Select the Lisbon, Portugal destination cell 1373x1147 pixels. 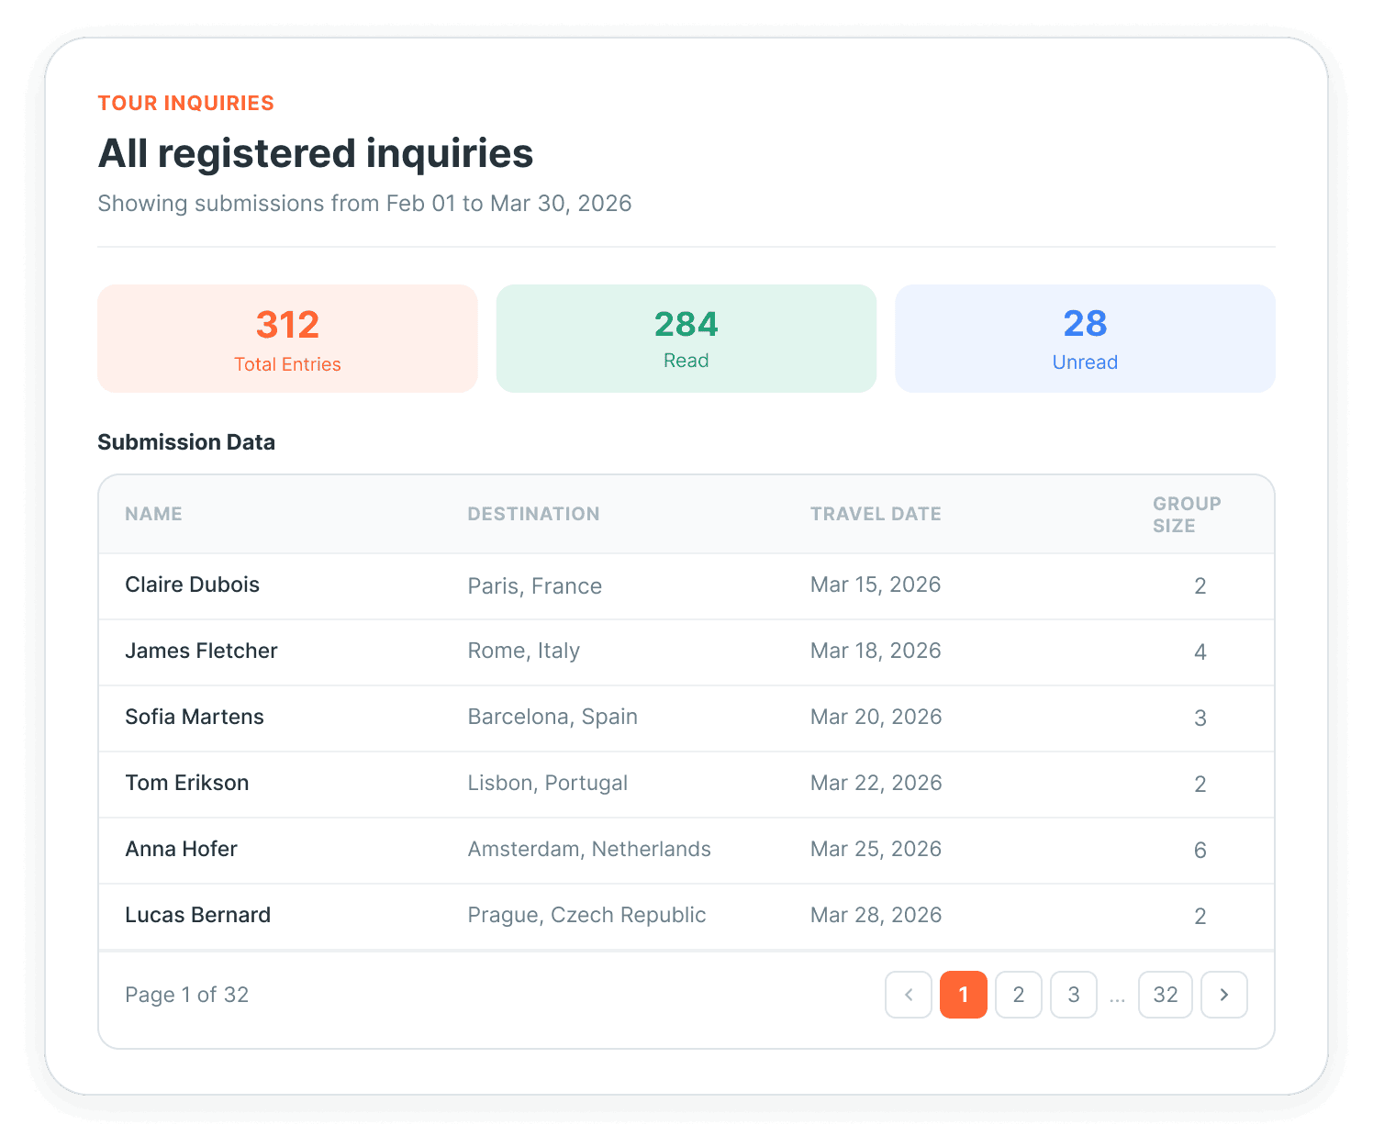[548, 783]
